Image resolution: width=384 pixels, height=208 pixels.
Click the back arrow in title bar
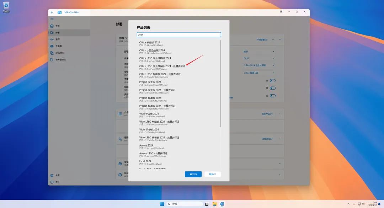click(x=52, y=12)
